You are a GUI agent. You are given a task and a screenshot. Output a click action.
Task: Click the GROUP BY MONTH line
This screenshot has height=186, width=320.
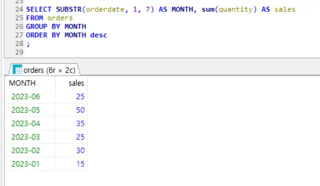[x=56, y=26]
